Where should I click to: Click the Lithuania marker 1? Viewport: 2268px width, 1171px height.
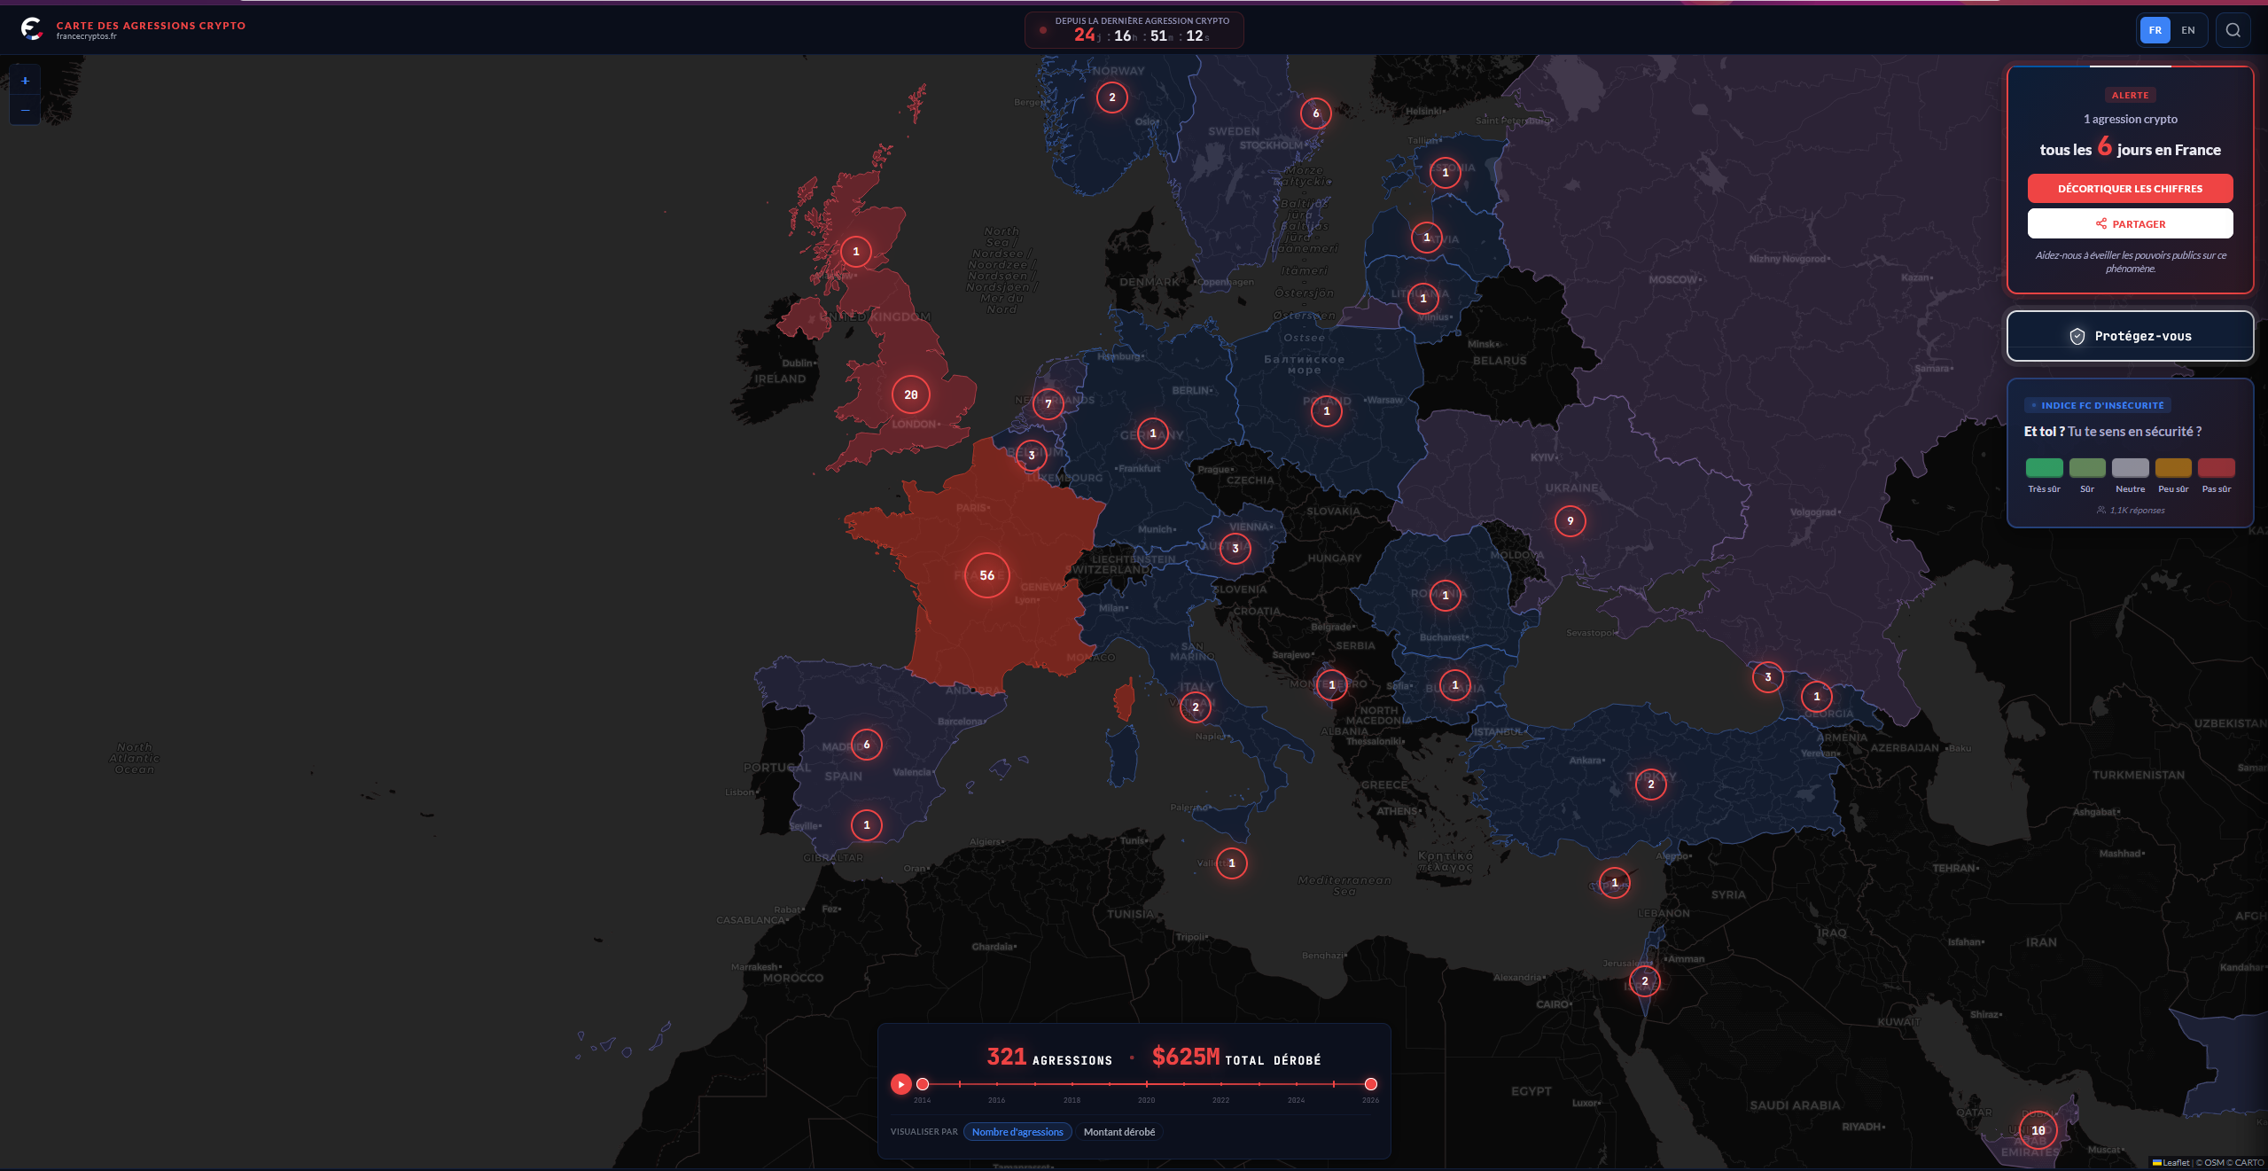pyautogui.click(x=1422, y=299)
